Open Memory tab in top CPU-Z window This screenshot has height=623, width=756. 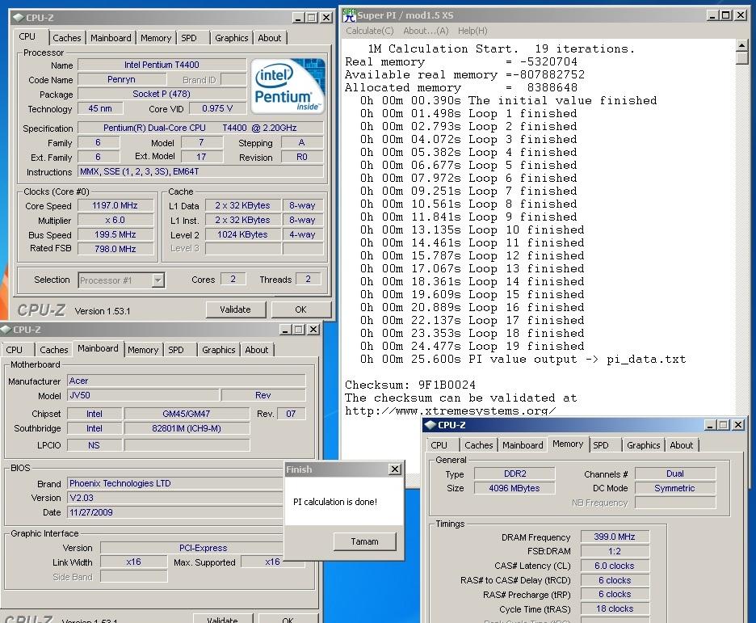click(x=156, y=38)
